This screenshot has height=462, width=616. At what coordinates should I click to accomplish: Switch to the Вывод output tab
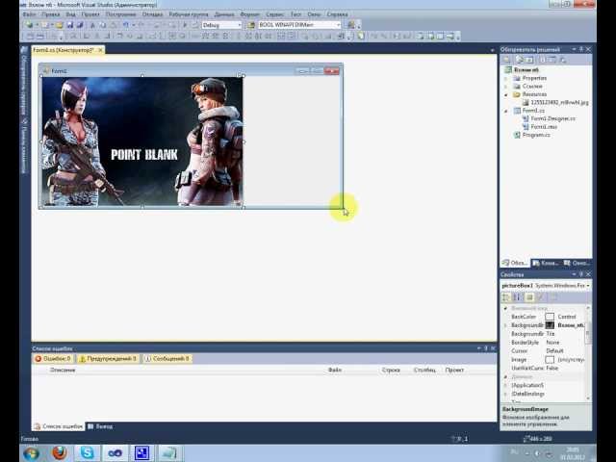100,426
